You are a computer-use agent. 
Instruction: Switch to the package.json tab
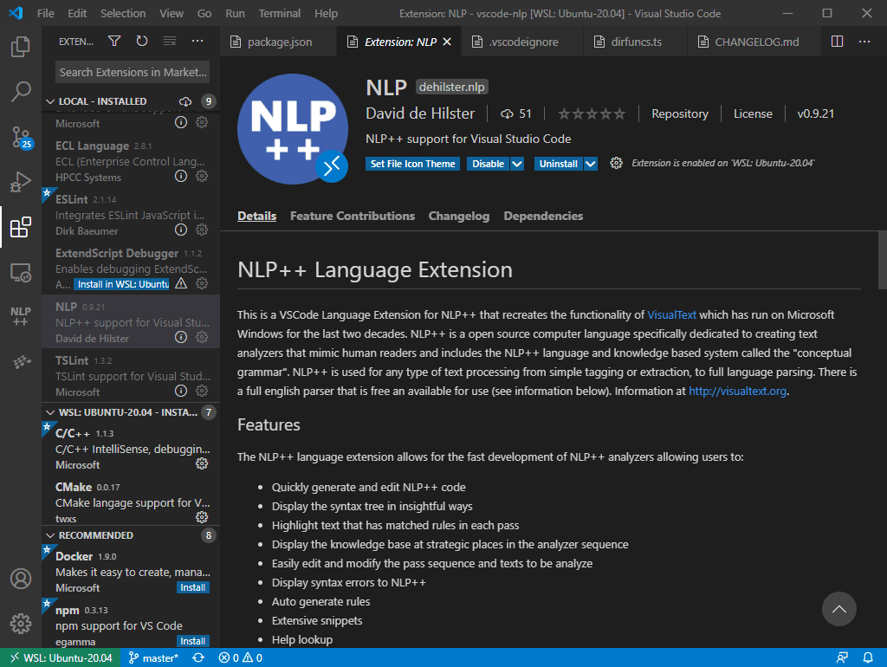[x=278, y=42]
